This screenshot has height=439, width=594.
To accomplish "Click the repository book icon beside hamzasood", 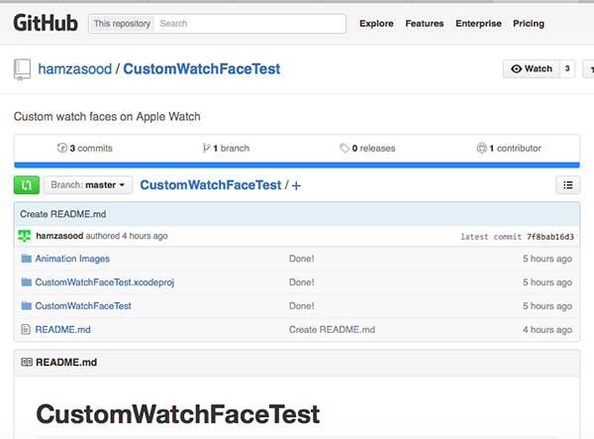I will (x=22, y=69).
